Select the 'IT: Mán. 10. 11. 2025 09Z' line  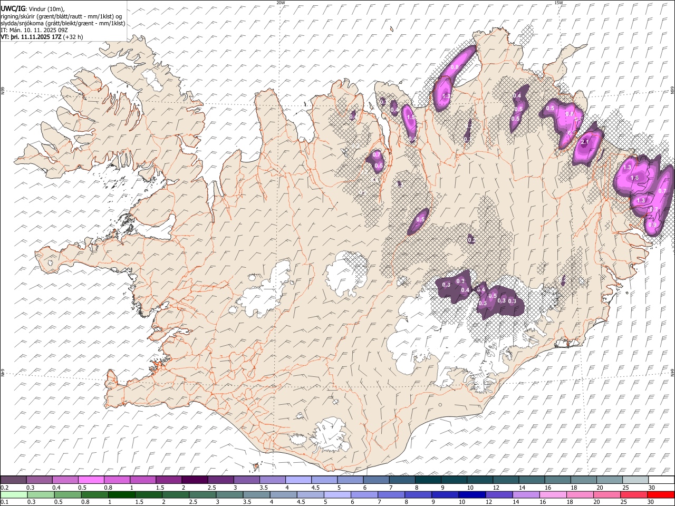click(x=34, y=30)
